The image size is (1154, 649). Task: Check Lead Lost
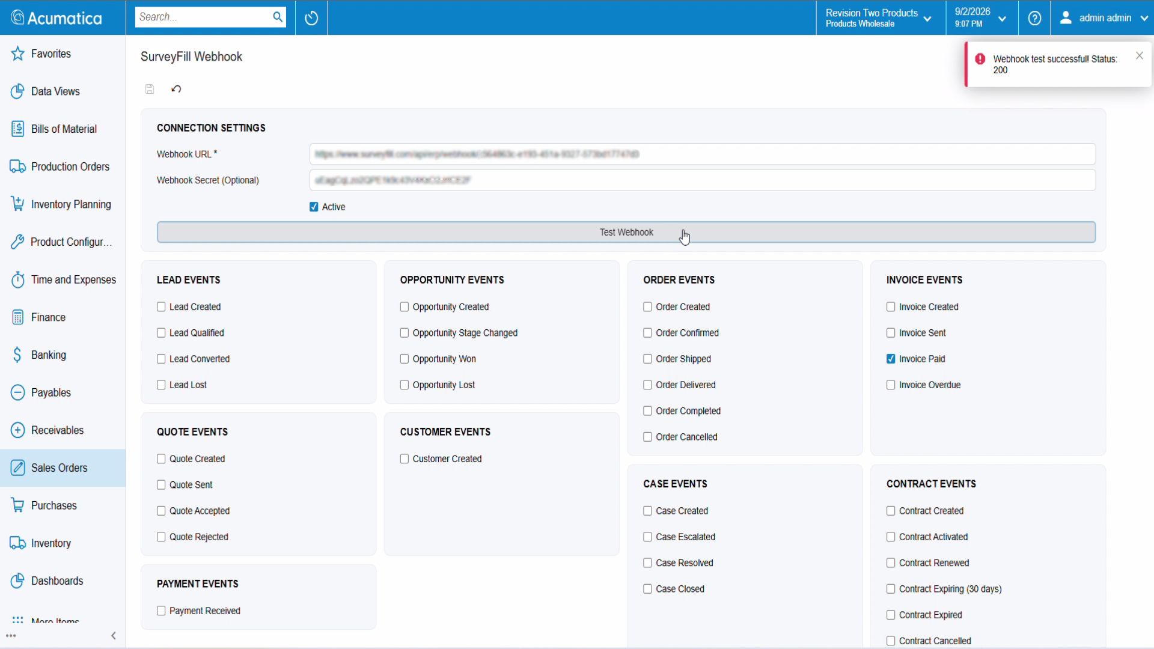tap(161, 385)
